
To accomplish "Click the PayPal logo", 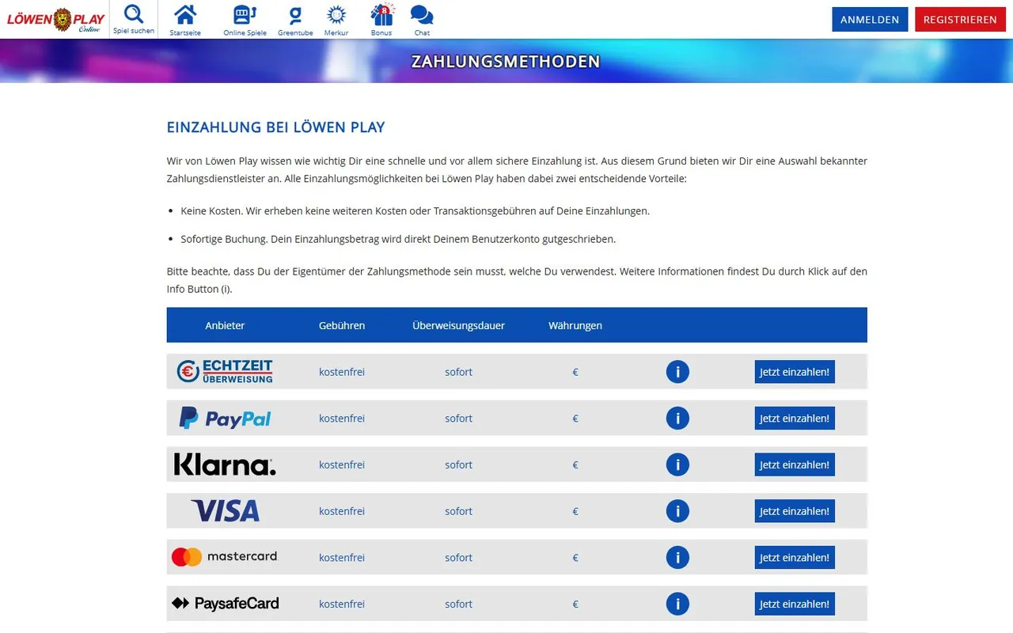I will pos(225,418).
